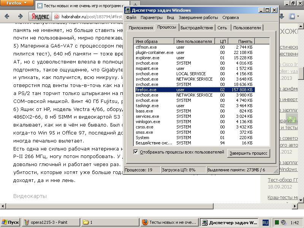Open the Справка menu in Task Manager

231,17
